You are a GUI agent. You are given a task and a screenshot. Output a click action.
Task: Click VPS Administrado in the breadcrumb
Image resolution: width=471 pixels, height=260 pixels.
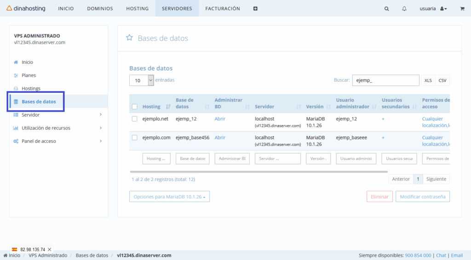(48, 255)
